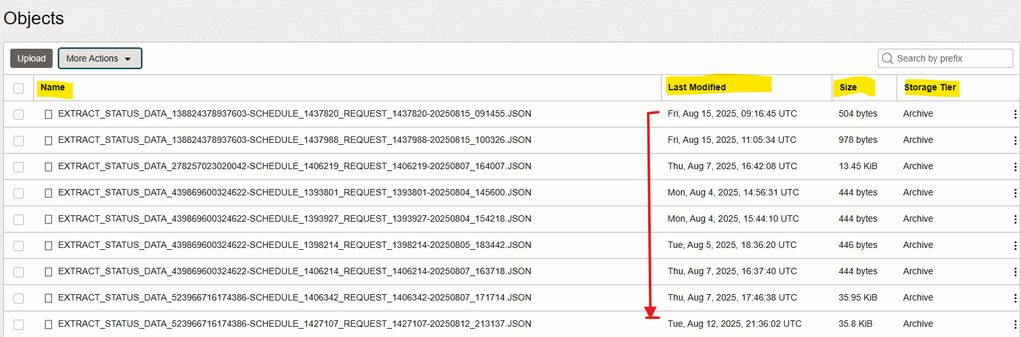Open actions menu for SCHEDULE_1427107 row
The image size is (1021, 337).
(1015, 324)
